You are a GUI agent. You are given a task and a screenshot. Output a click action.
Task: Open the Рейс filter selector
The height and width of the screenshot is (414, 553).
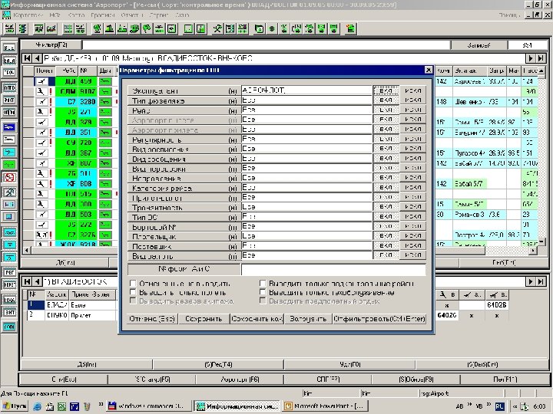click(184, 110)
